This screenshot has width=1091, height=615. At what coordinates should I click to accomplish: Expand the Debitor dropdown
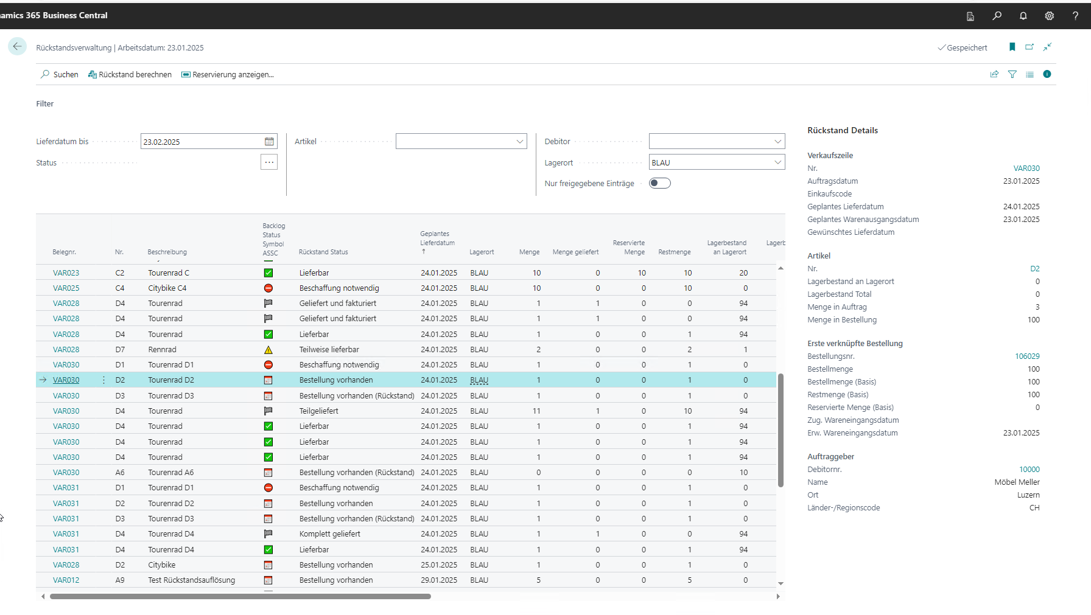777,142
